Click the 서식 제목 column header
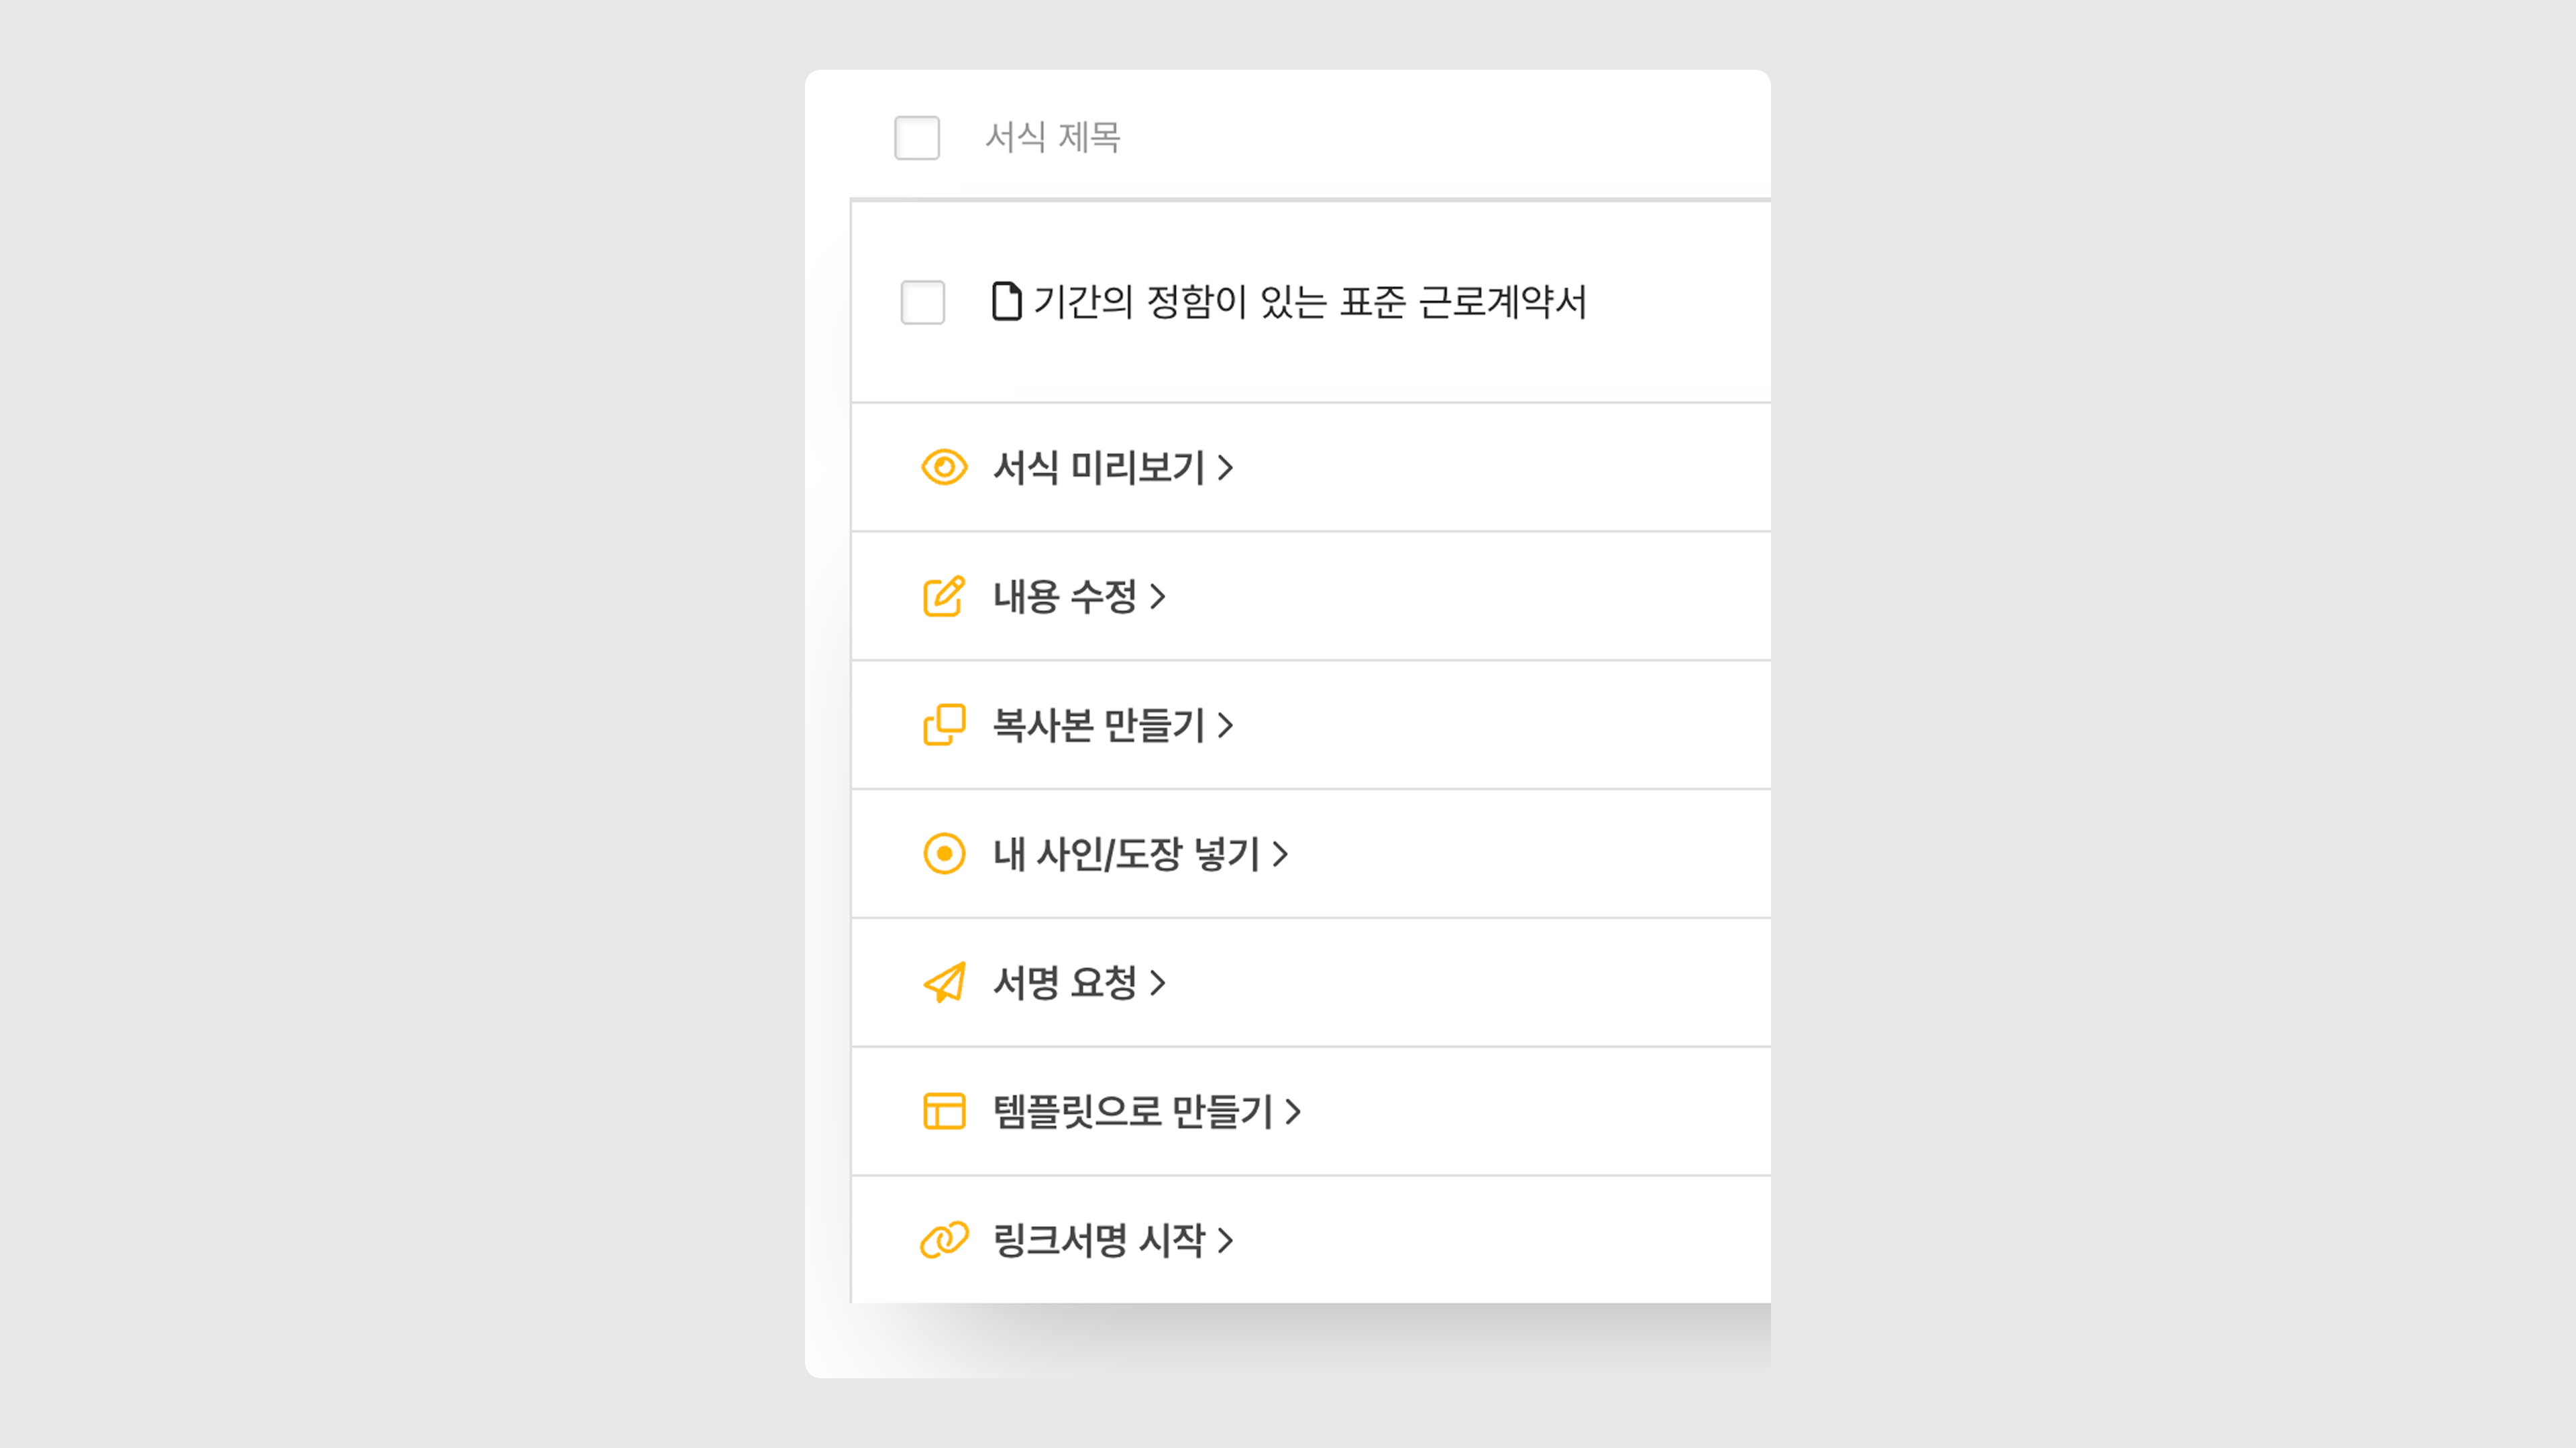This screenshot has width=2576, height=1448. 1052,138
